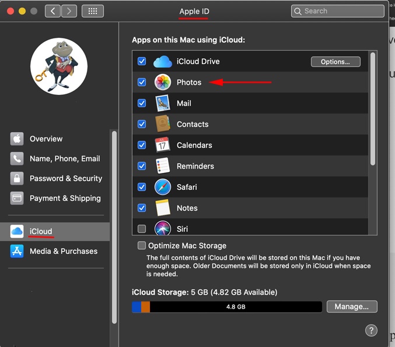The height and width of the screenshot is (347, 395).
Task: Show all preferences with the grid button
Action: pos(93,11)
